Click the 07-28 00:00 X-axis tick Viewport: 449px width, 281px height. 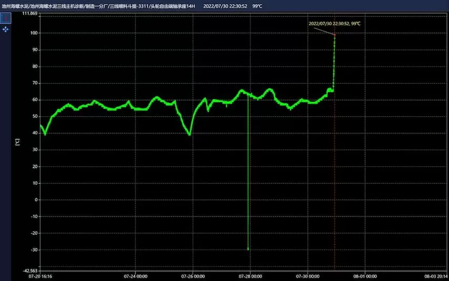tap(249, 276)
